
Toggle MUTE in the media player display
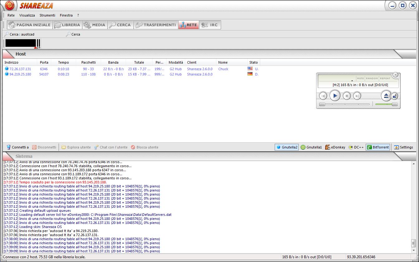coord(360,79)
